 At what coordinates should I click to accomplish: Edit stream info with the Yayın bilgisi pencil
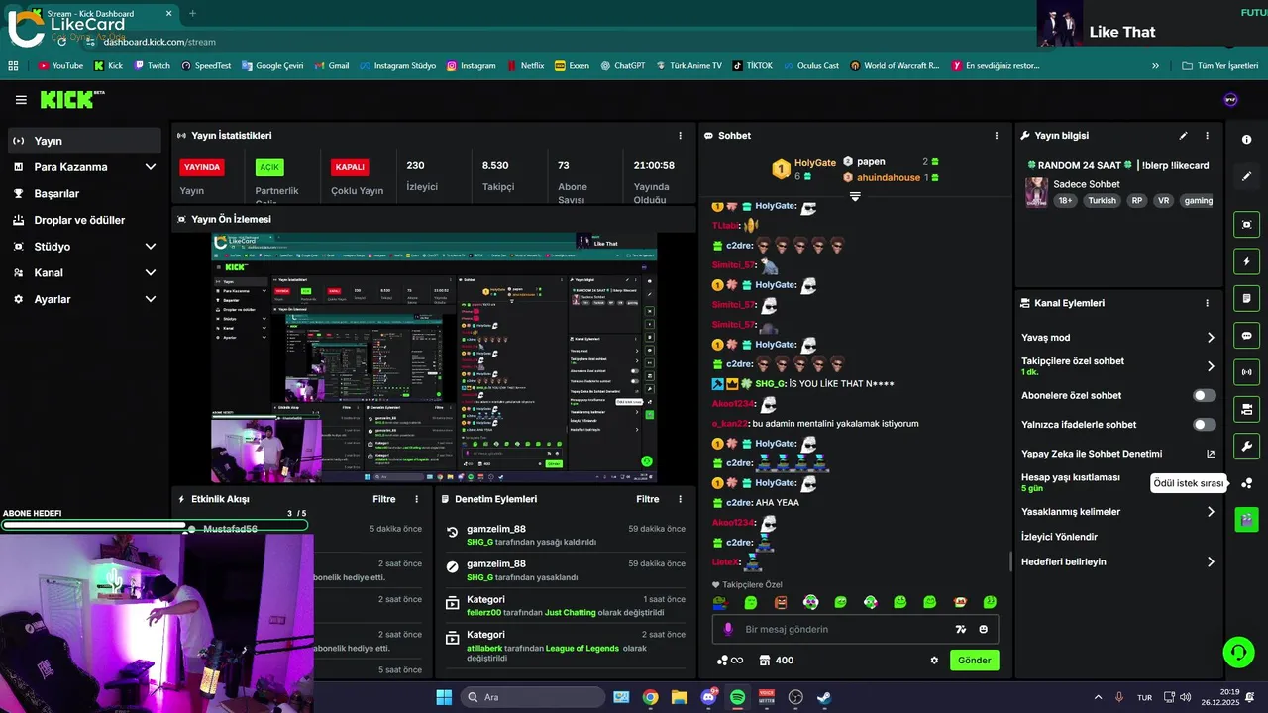click(1183, 136)
